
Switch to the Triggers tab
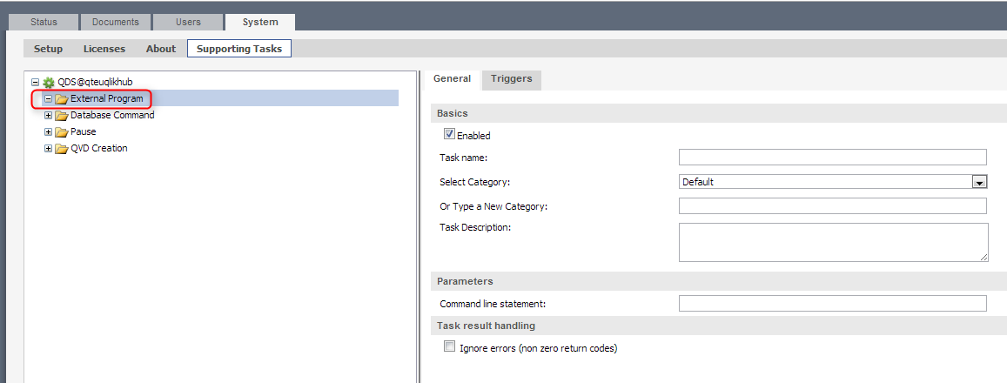click(511, 79)
